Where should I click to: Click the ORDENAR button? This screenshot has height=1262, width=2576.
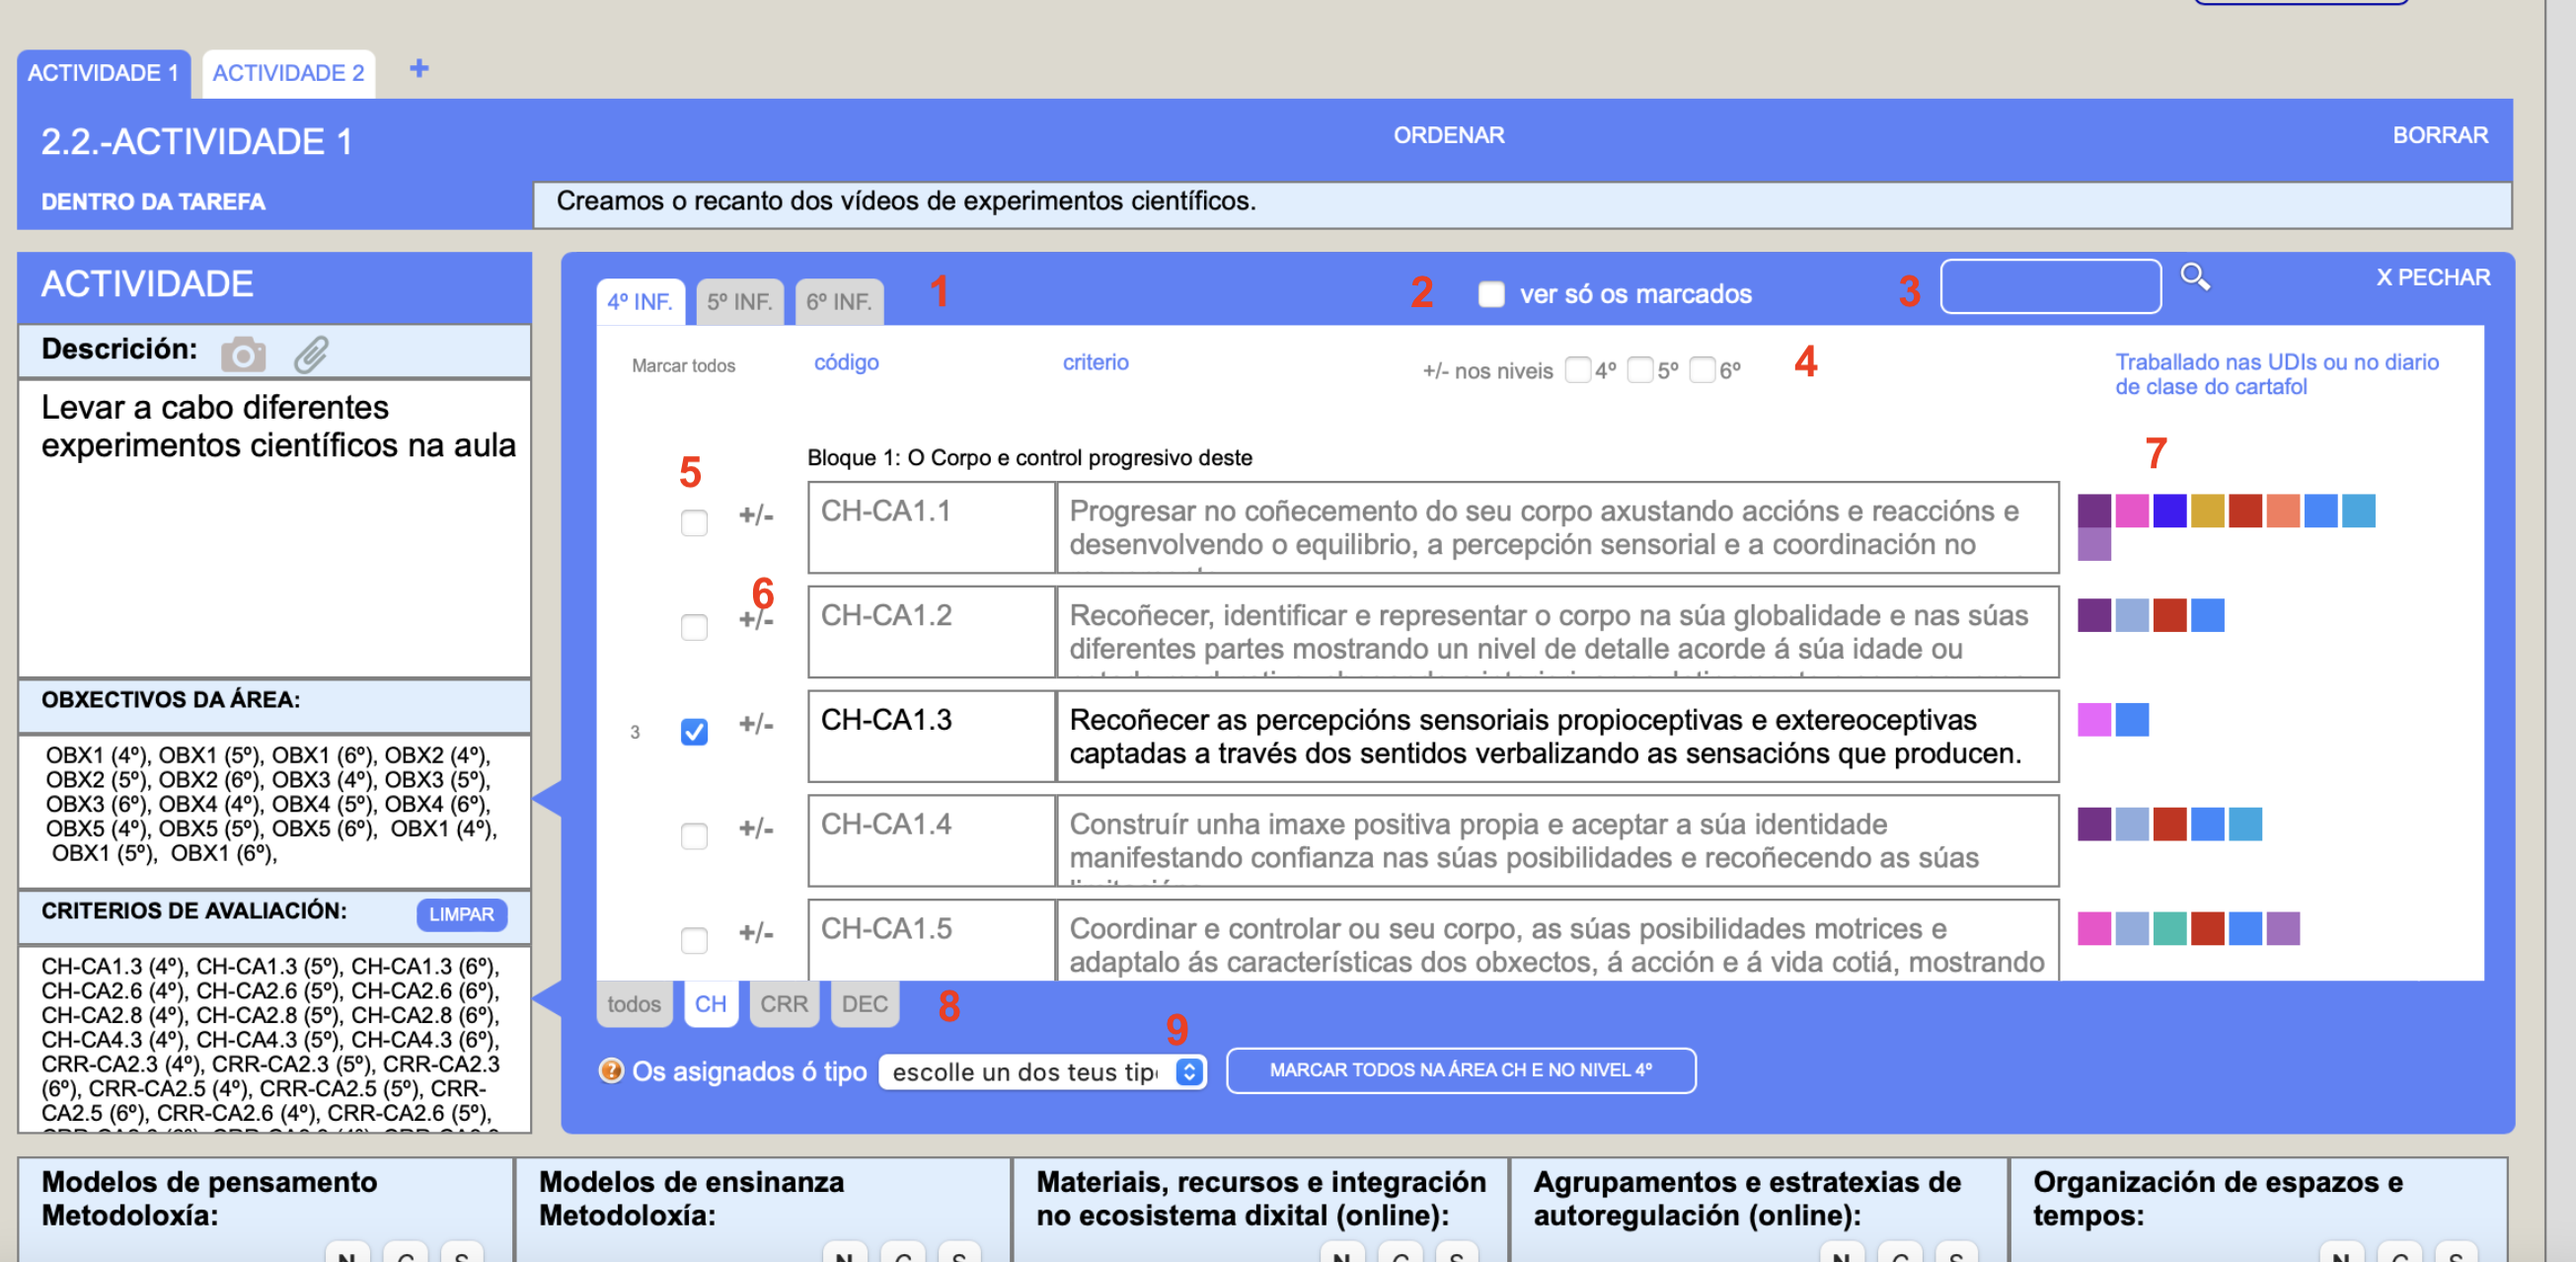pyautogui.click(x=1449, y=135)
